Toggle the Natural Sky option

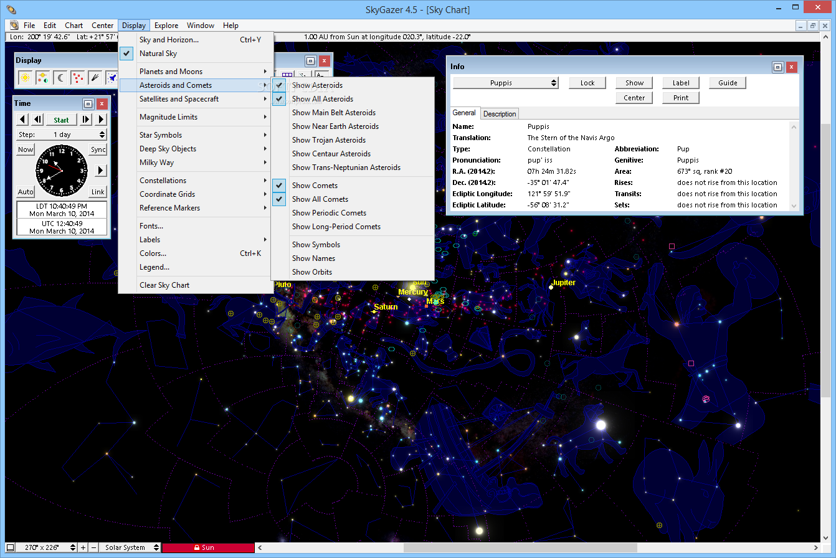(196, 54)
